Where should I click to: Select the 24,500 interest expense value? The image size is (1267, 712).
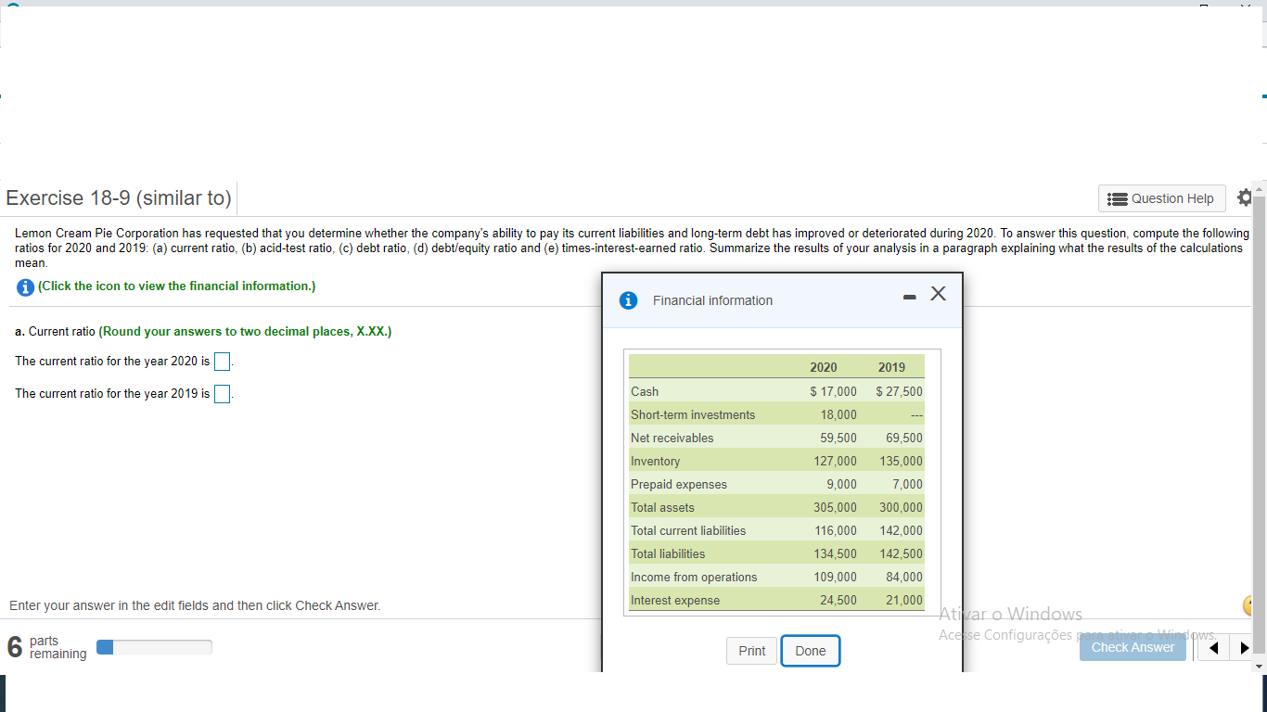pyautogui.click(x=838, y=600)
